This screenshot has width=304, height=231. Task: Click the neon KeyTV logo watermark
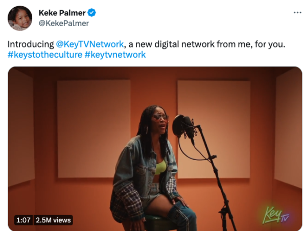click(x=275, y=215)
